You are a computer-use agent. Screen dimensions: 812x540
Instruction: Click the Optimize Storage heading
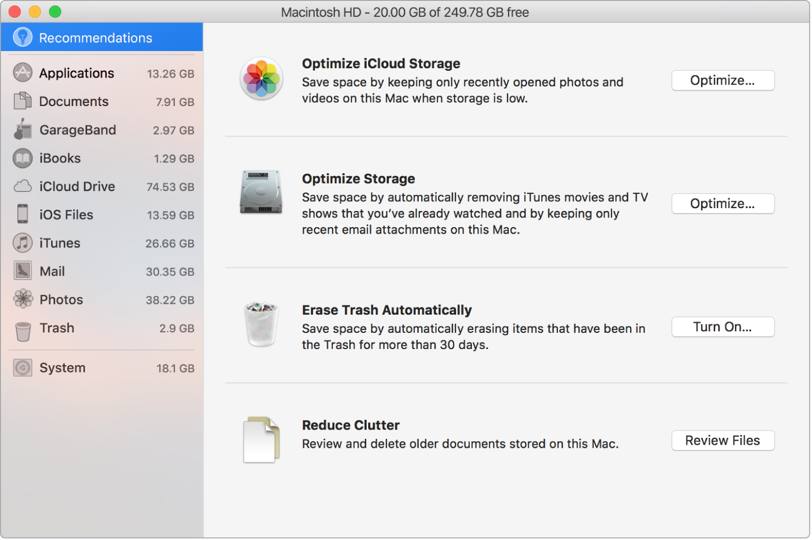359,179
